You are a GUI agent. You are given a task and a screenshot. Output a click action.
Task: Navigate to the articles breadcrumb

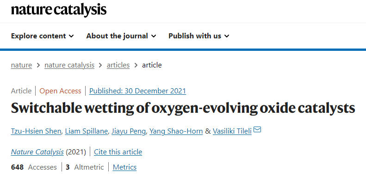click(x=118, y=65)
